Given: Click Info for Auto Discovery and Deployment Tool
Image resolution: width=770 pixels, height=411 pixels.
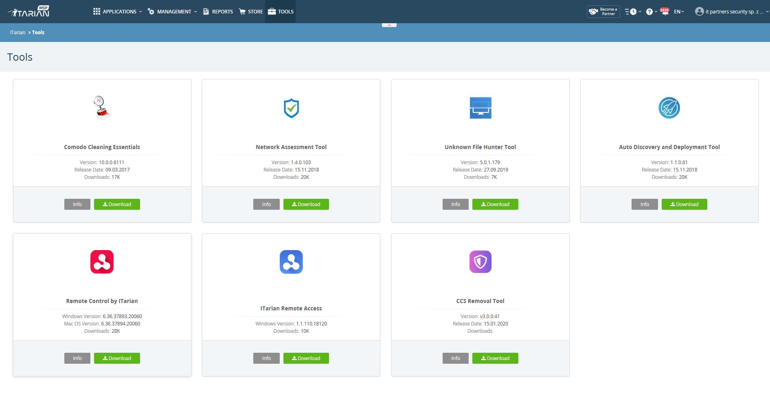Looking at the screenshot, I should pyautogui.click(x=645, y=204).
